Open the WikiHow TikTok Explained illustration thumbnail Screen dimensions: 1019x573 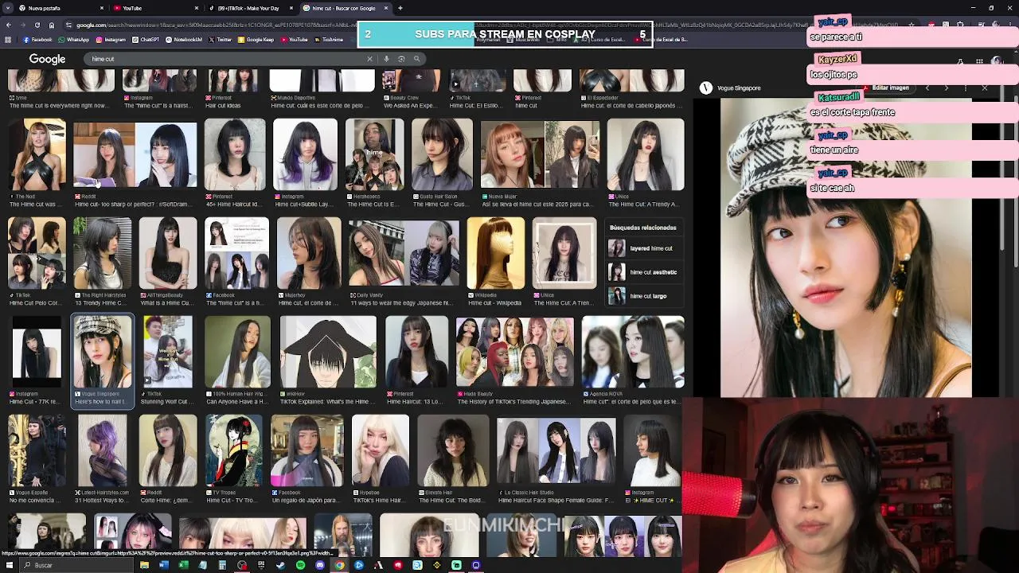328,352
